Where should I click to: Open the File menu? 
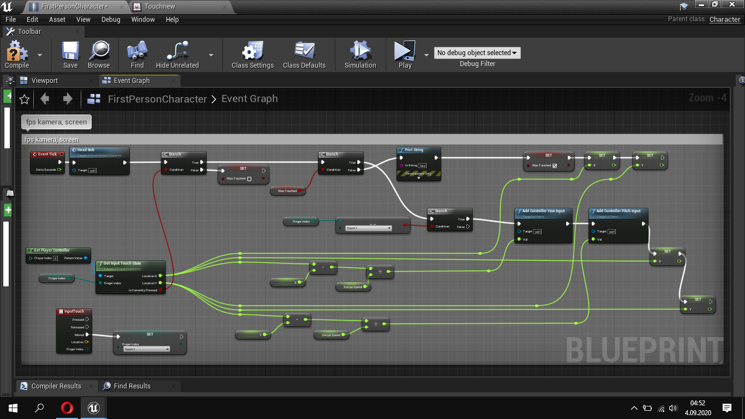click(x=11, y=19)
